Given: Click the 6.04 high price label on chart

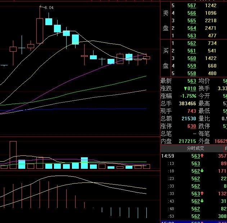Looking at the screenshot, I should pyautogui.click(x=49, y=8).
